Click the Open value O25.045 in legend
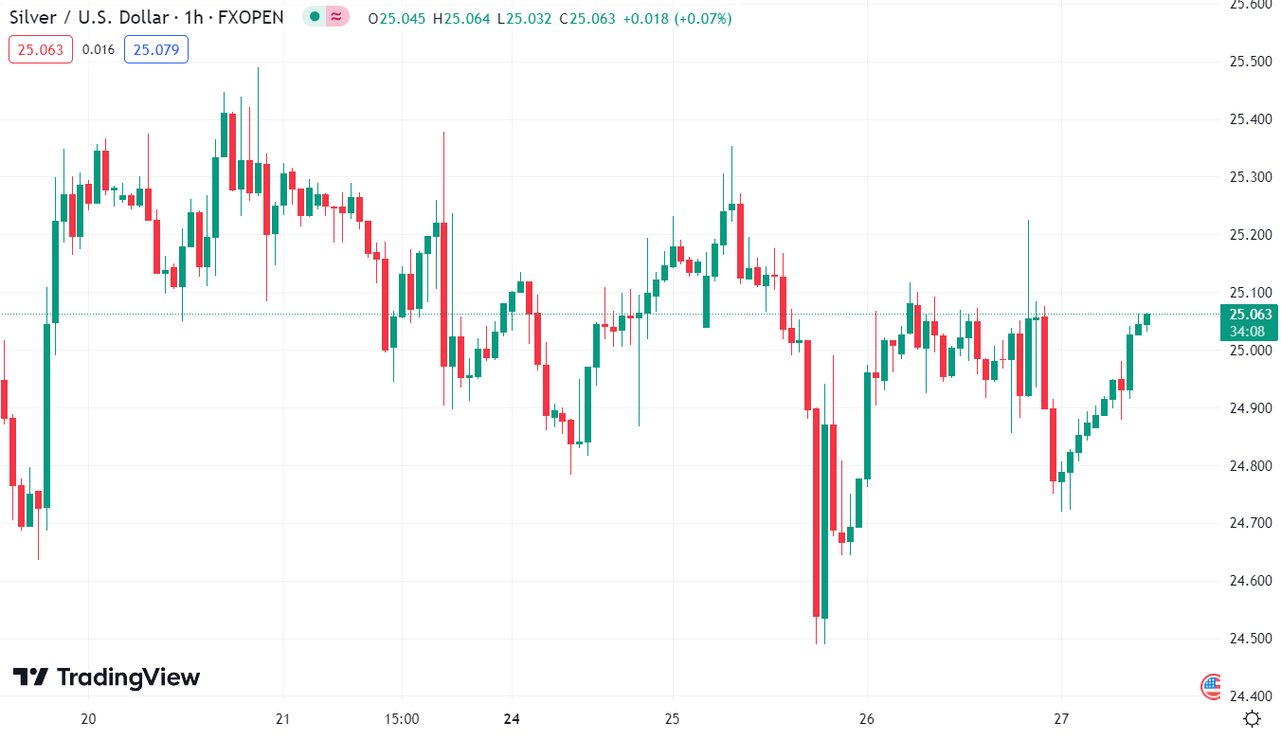 [397, 18]
